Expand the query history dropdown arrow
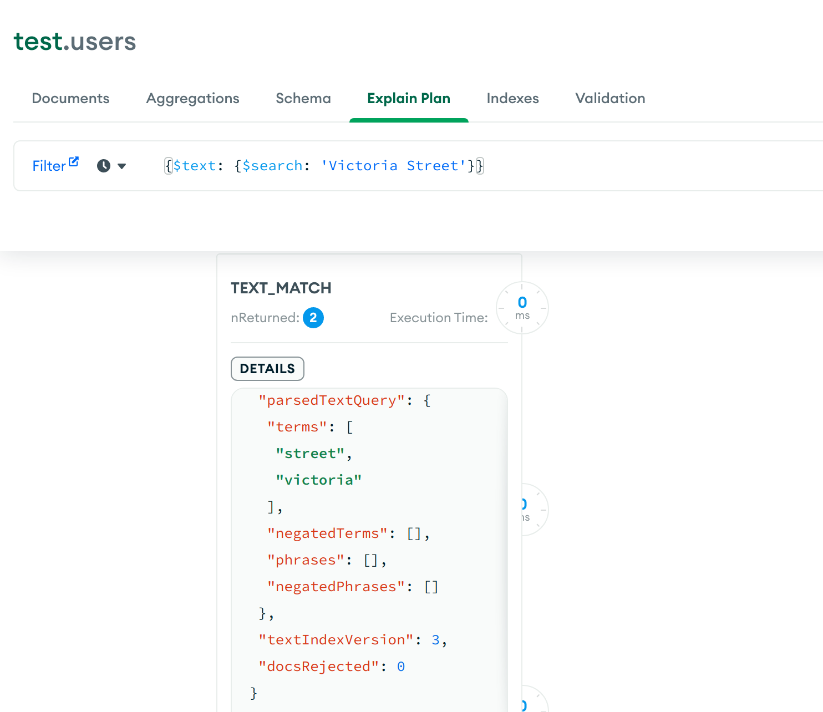823x712 pixels. coord(122,166)
